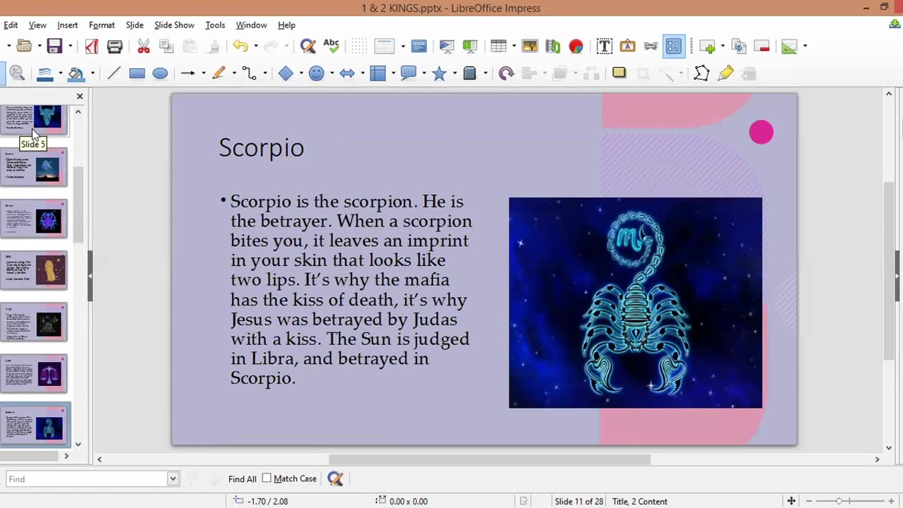Open the Format menu
The image size is (903, 508).
(x=102, y=25)
